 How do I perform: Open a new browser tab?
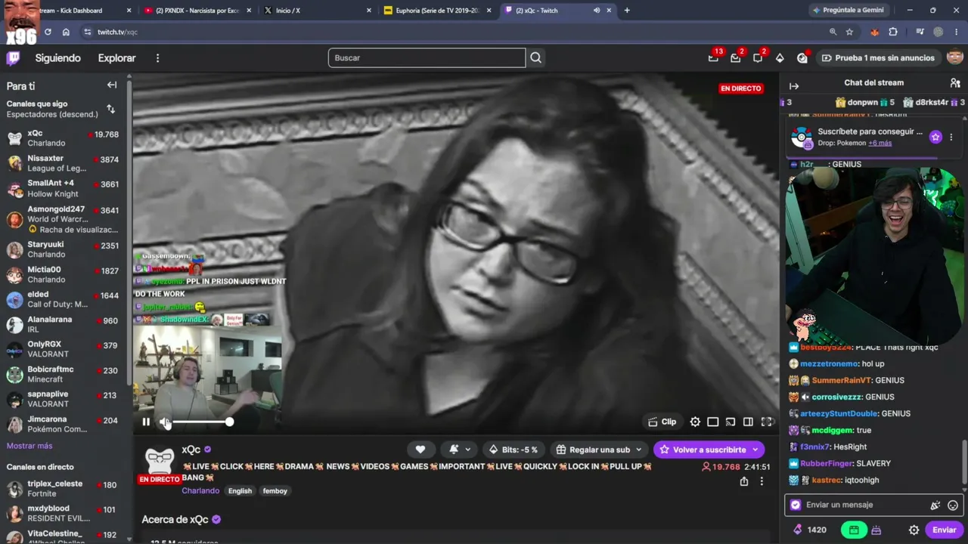[x=627, y=11]
